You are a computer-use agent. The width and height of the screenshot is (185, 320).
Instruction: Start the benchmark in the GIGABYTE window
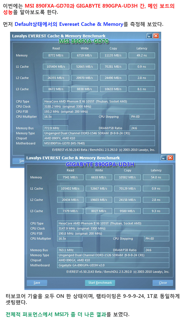click(100, 283)
